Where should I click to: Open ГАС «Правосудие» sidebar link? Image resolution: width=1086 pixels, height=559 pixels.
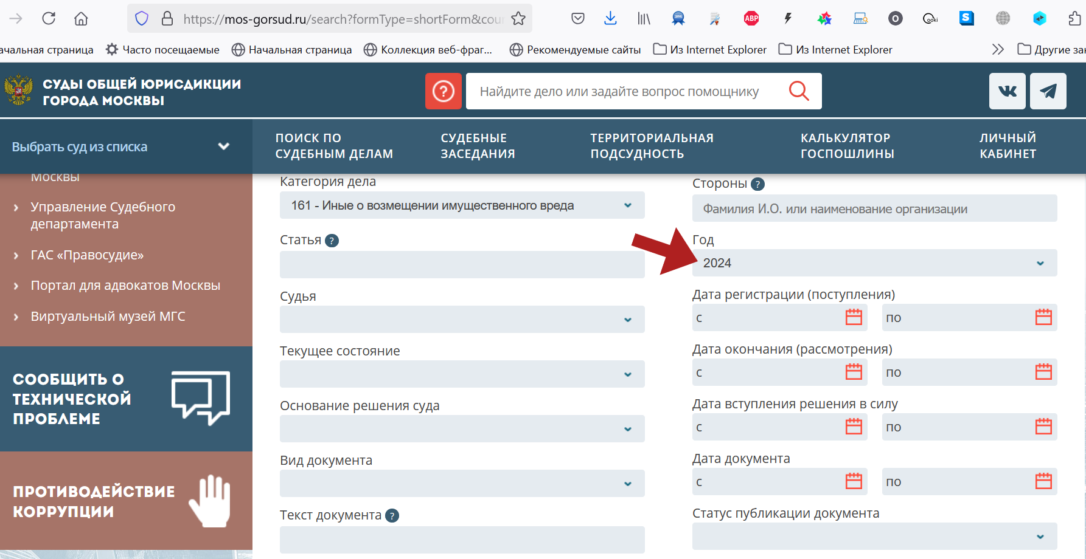tap(87, 255)
